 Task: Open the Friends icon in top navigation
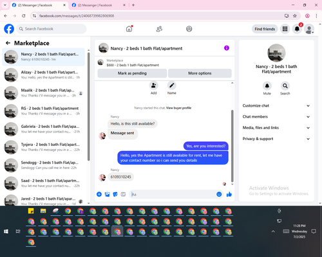(x=159, y=29)
